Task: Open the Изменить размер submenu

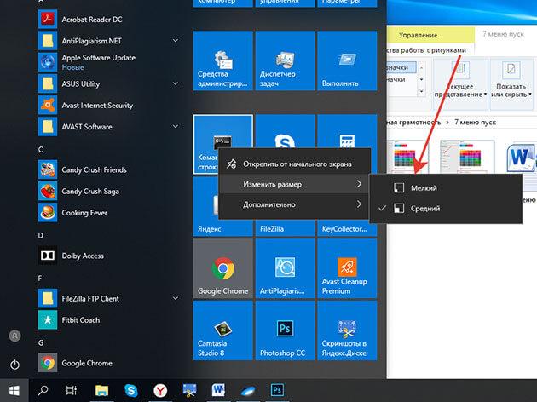Action: (295, 184)
